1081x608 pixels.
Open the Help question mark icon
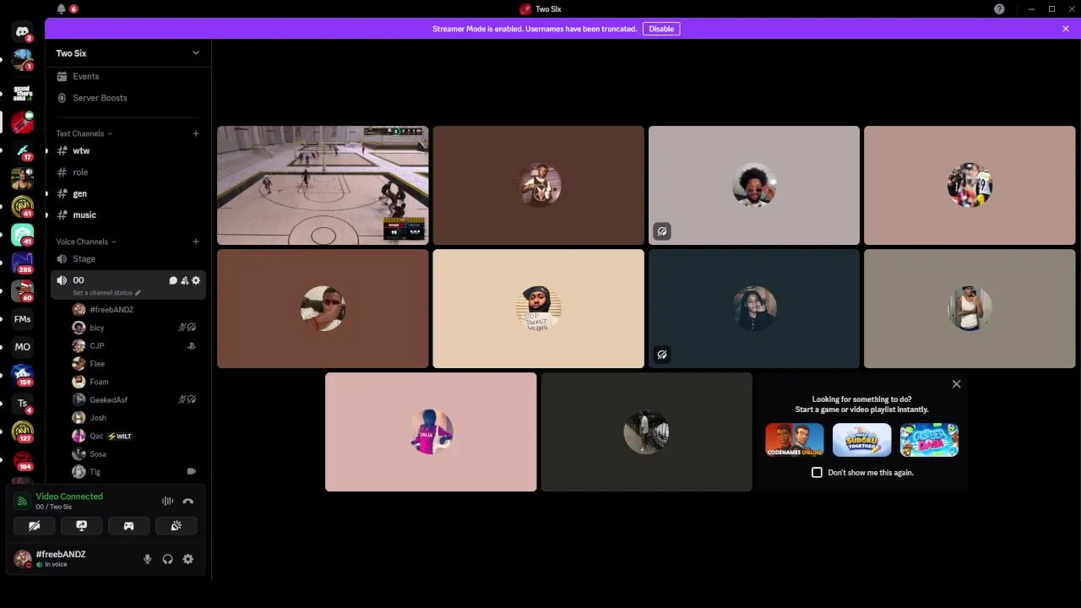(999, 8)
